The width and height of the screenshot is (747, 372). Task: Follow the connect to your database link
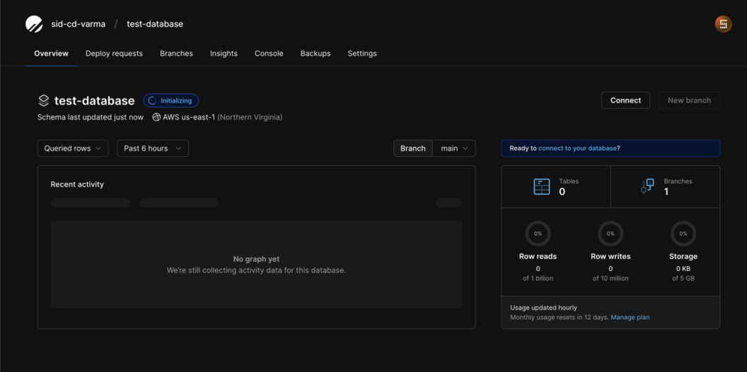(x=577, y=148)
